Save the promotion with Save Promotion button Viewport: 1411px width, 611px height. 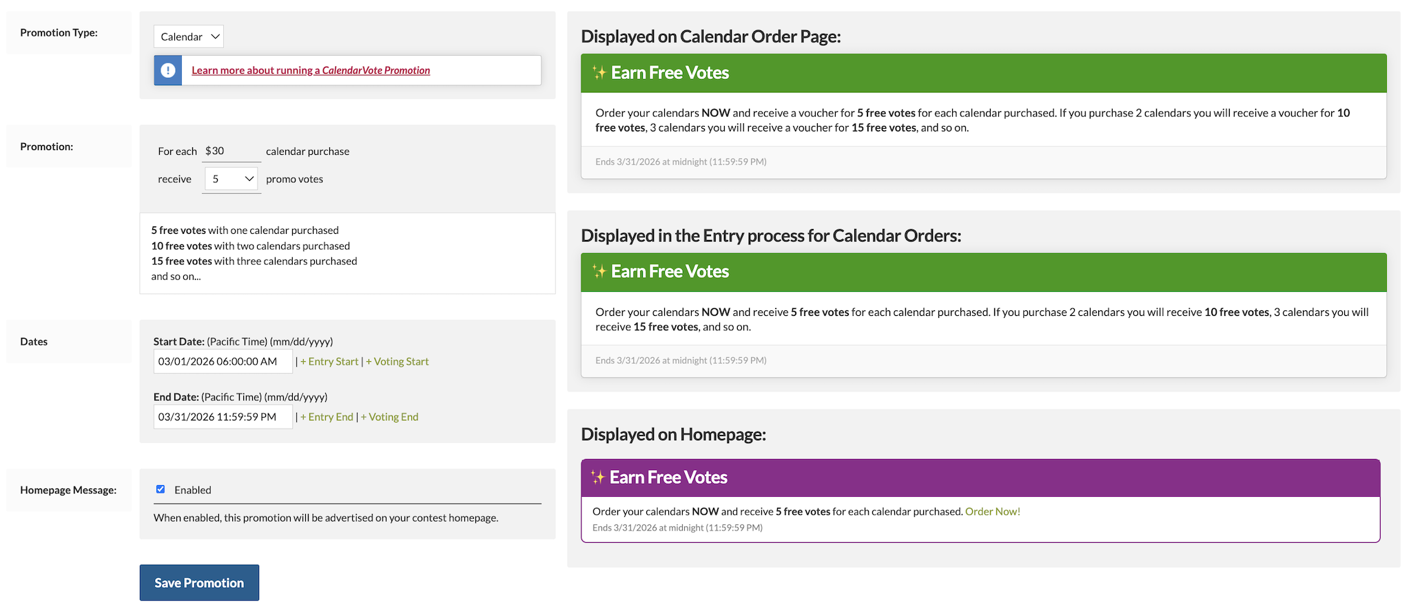click(199, 583)
